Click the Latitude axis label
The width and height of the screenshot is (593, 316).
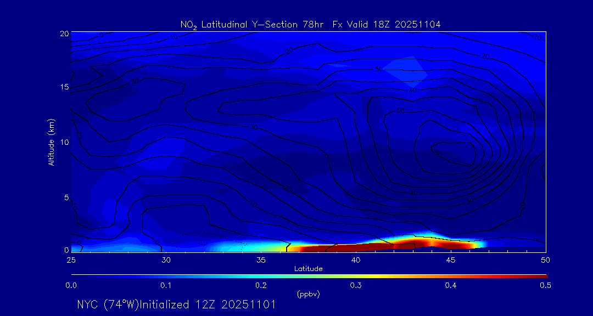308,269
